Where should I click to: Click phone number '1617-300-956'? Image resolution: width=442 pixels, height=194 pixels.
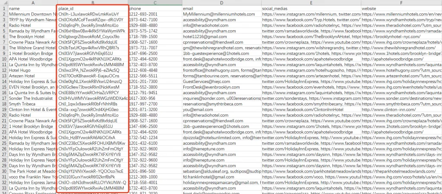(x=155, y=99)
